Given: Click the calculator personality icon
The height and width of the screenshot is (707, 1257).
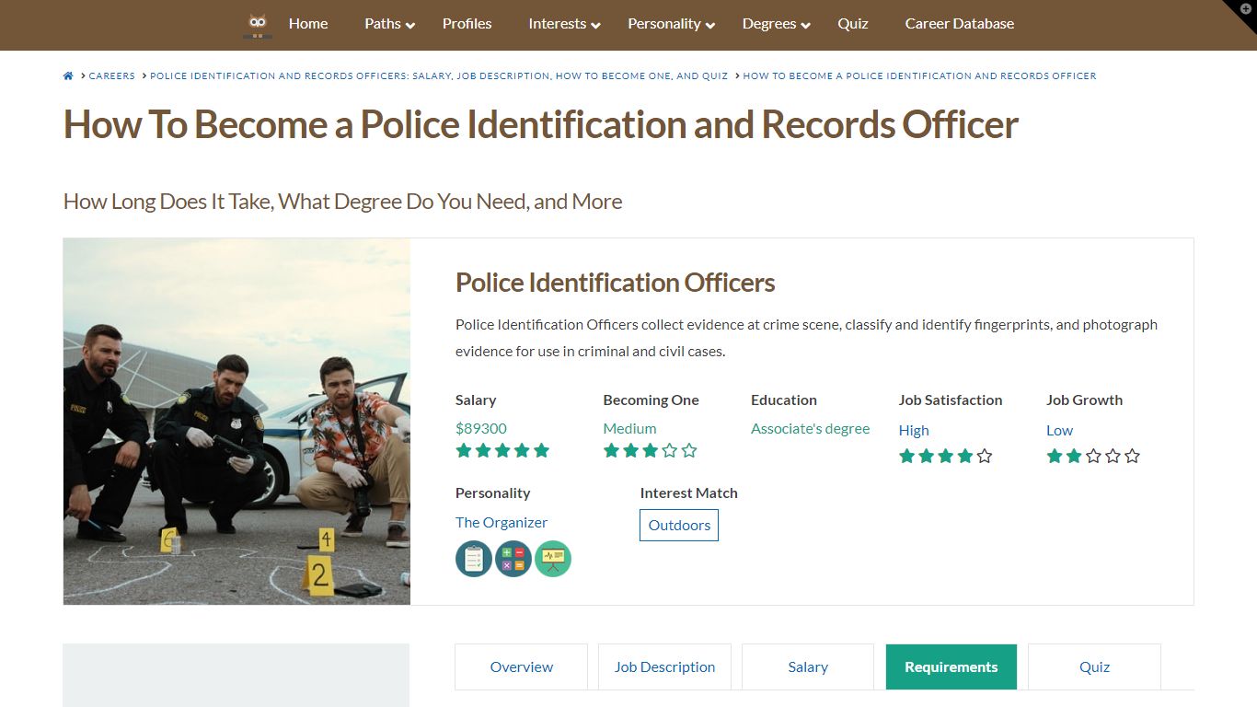Looking at the screenshot, I should tap(513, 559).
